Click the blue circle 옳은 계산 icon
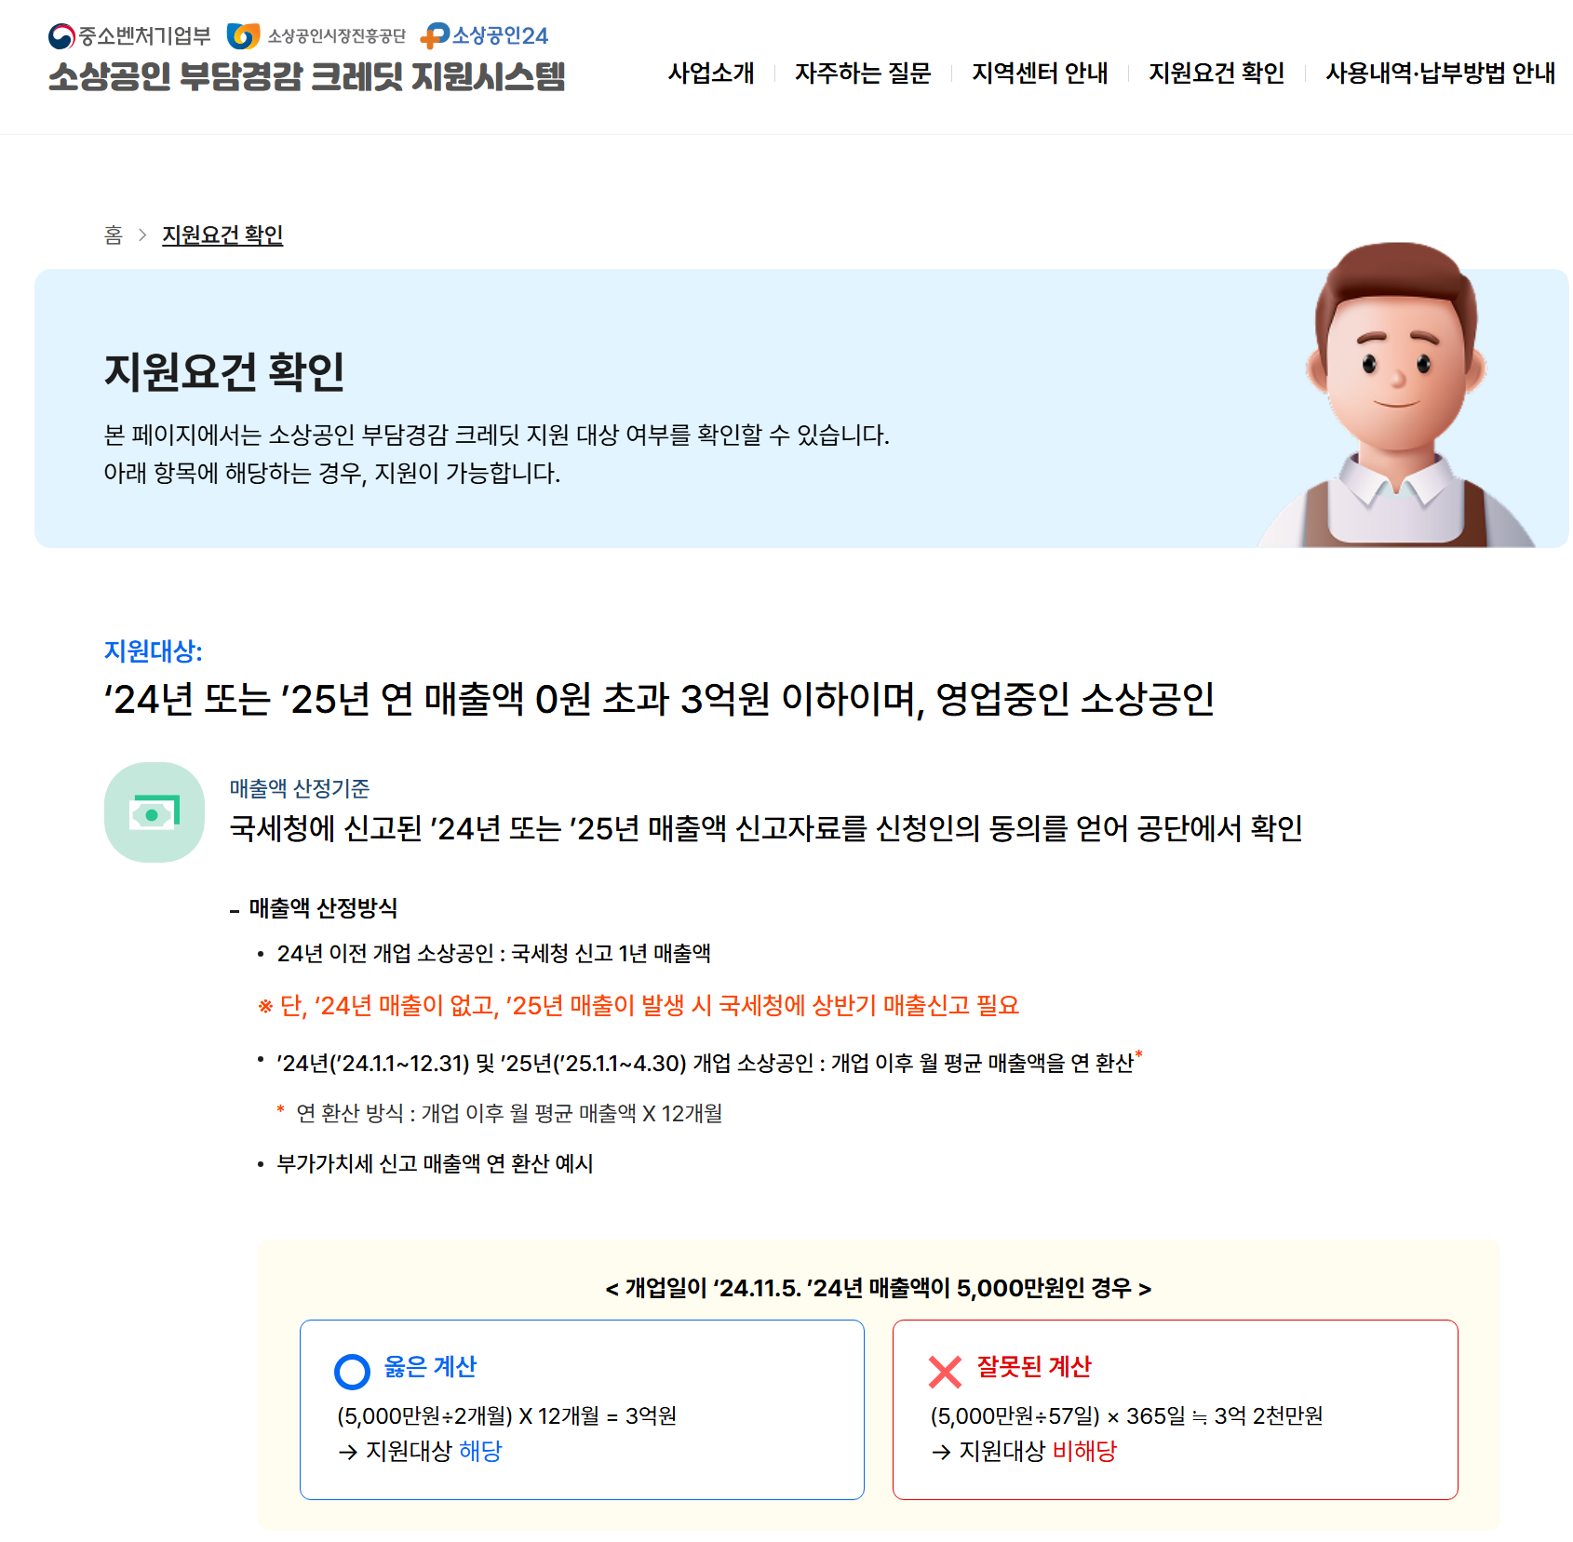 point(352,1371)
